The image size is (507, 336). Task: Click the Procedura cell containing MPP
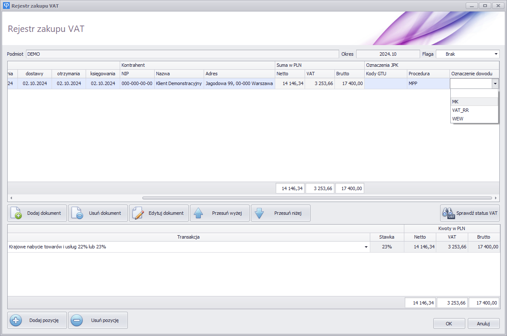(x=428, y=84)
